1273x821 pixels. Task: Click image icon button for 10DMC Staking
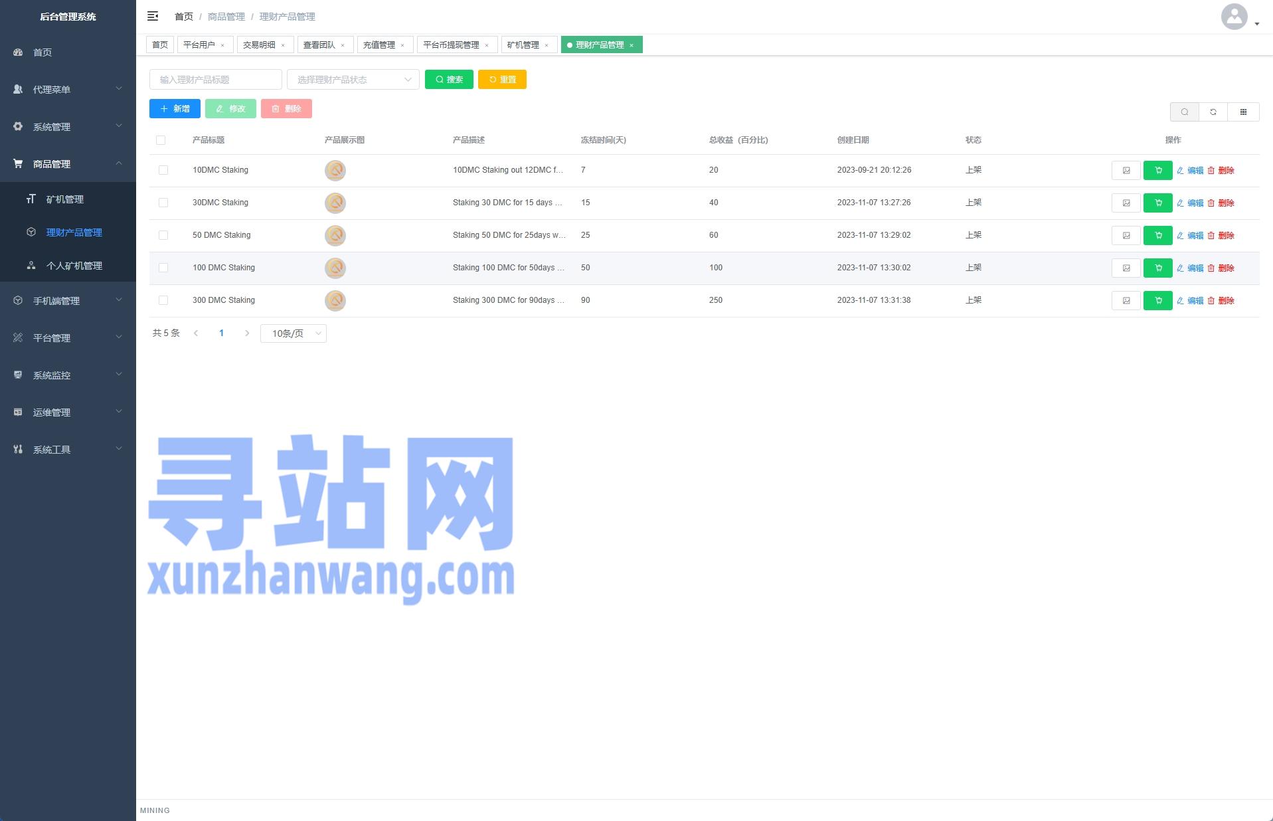(1126, 171)
